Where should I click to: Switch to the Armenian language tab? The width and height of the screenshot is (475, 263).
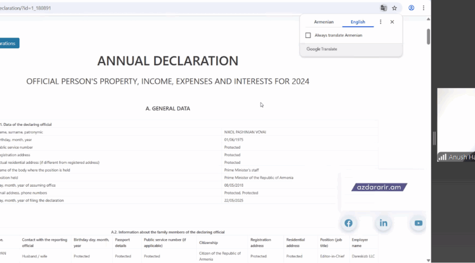pyautogui.click(x=324, y=22)
